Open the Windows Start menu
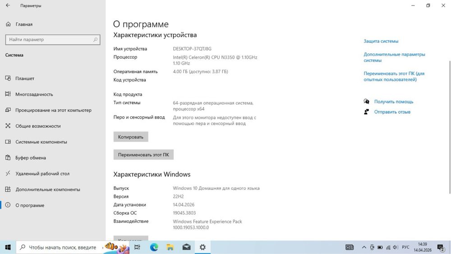Screen dimensions: 451x254 pos(8,247)
